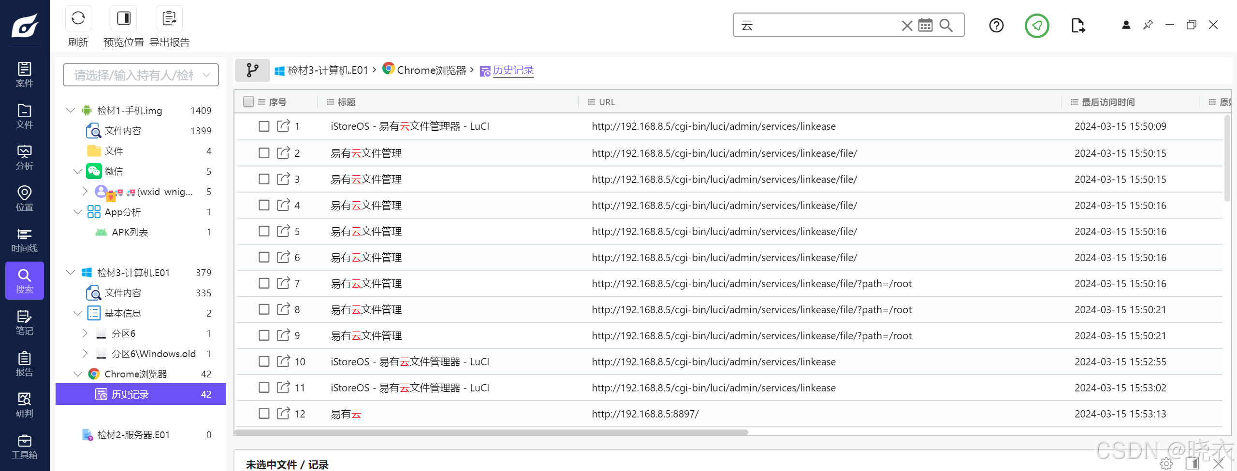
Task: Click the Refresh (刷新) toolbar icon
Action: [x=78, y=19]
